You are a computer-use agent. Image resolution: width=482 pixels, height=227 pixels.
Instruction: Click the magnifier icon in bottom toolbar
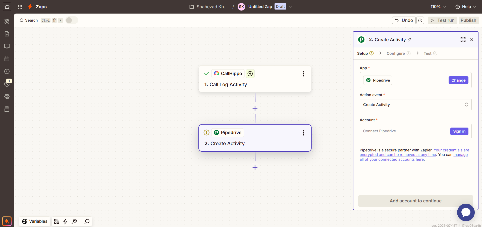(87, 221)
